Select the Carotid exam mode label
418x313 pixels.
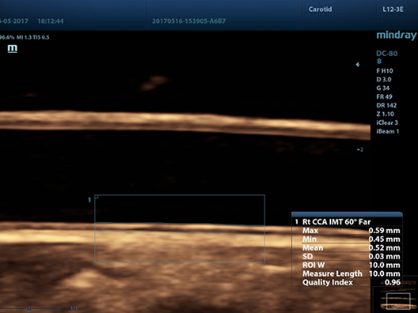point(320,9)
